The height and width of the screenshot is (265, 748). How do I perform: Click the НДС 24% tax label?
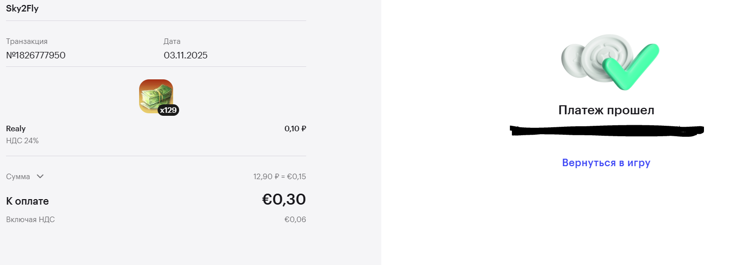pos(23,141)
